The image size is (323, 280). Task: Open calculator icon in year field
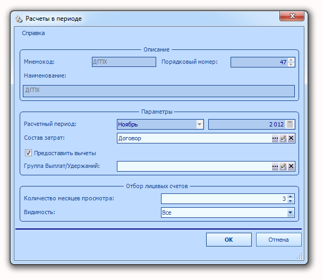coord(290,124)
